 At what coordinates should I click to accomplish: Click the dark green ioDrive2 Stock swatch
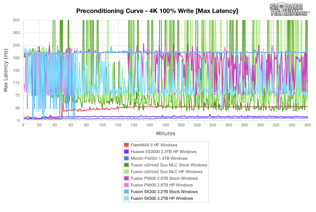tap(126, 165)
